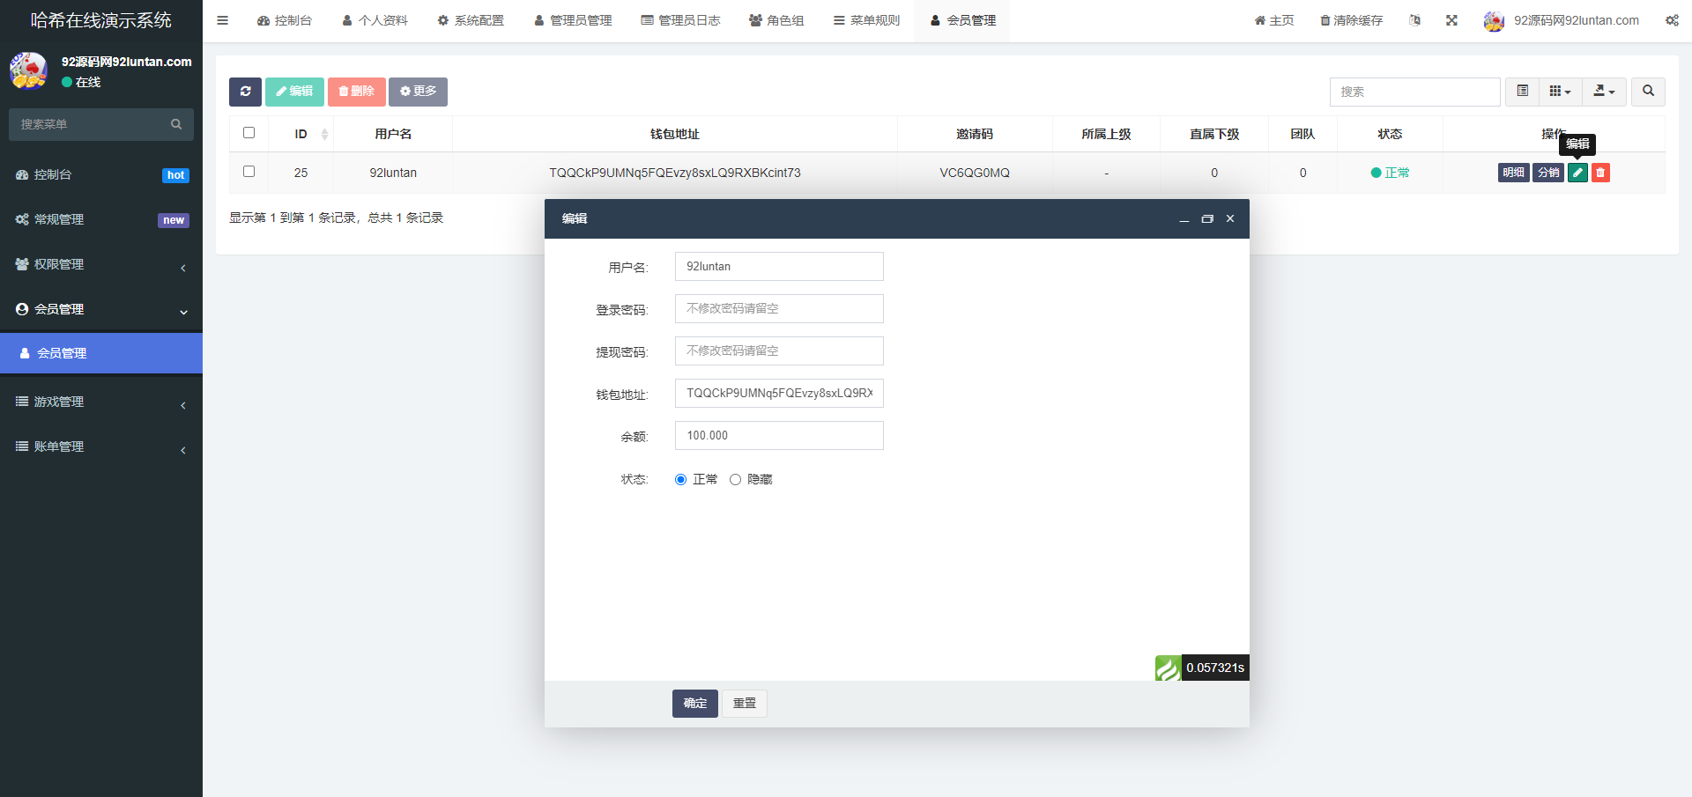Click the refresh icon button in toolbar
Viewport: 1692px width, 797px height.
click(245, 92)
